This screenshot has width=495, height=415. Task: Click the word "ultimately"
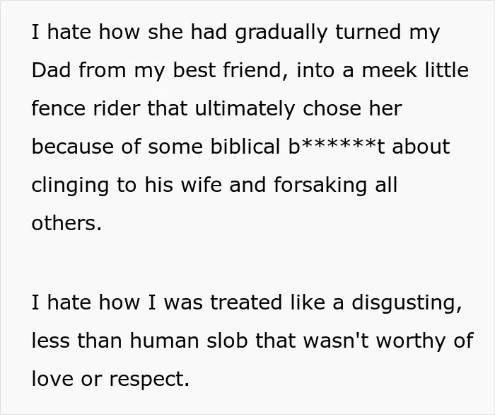pos(245,109)
